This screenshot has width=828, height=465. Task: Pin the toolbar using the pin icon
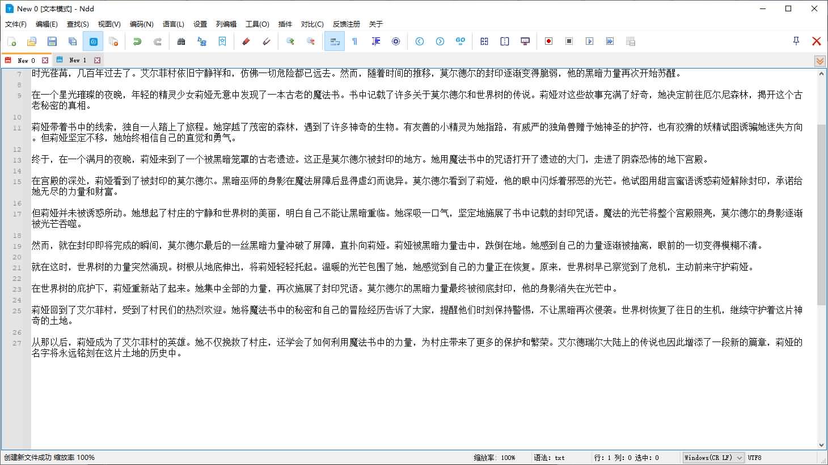tap(796, 40)
